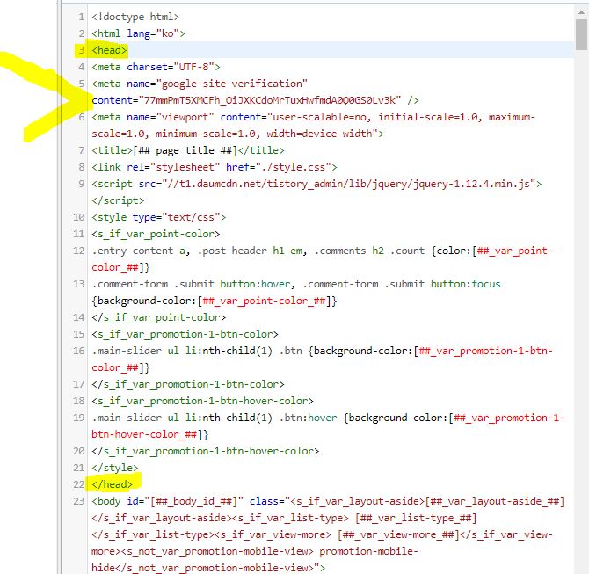Click the google-site-verification meta name

pyautogui.click(x=200, y=84)
